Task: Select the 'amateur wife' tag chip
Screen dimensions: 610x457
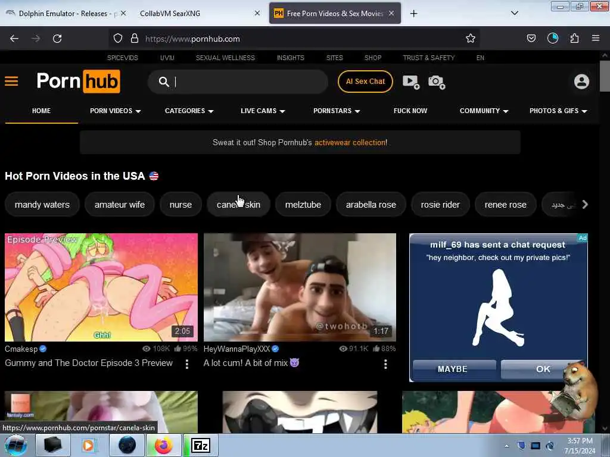Action: (x=119, y=205)
